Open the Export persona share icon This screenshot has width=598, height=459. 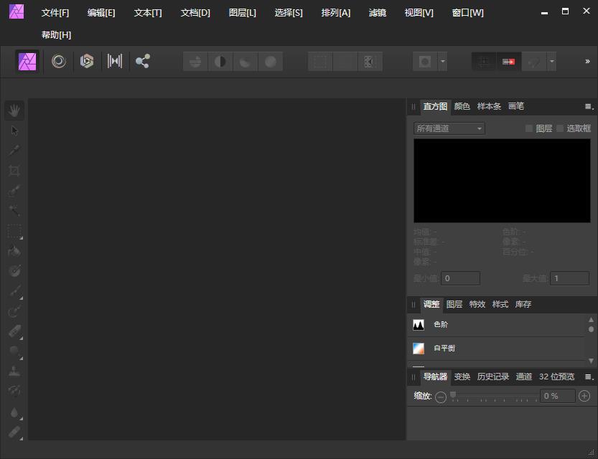point(142,61)
